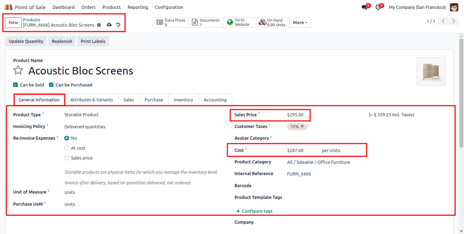Follow the Configure tags link
Image resolution: width=464 pixels, height=234 pixels.
tap(254, 211)
